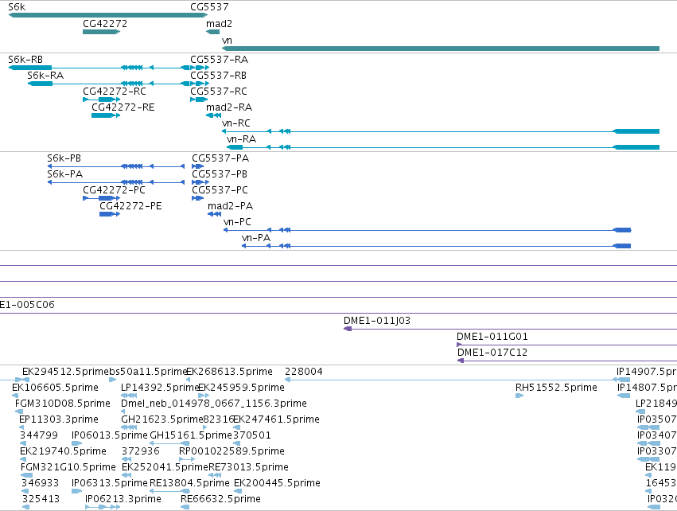Select CG5537-RA transcript label
Image resolution: width=677 pixels, height=511 pixels.
click(x=220, y=60)
